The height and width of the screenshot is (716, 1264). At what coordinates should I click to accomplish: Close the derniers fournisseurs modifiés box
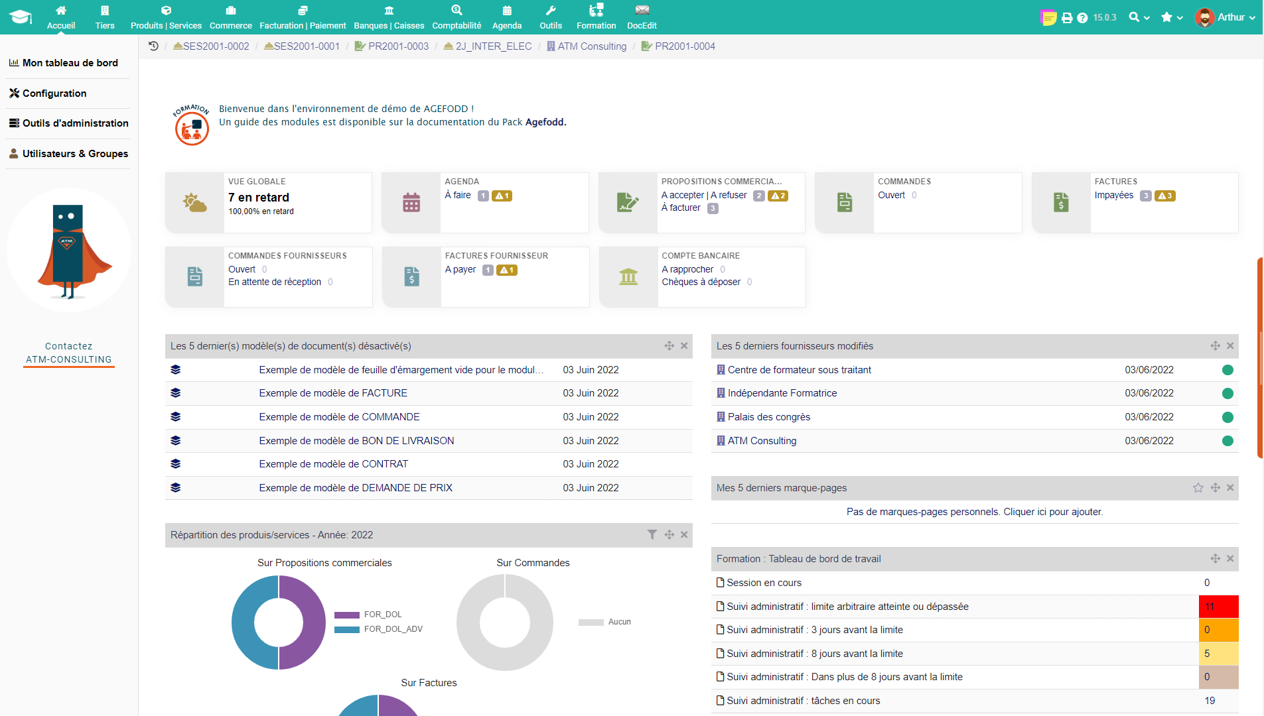pyautogui.click(x=1230, y=346)
